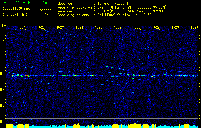Click the Receiving Location label
The width and height of the screenshot is (201, 128).
point(74,7)
